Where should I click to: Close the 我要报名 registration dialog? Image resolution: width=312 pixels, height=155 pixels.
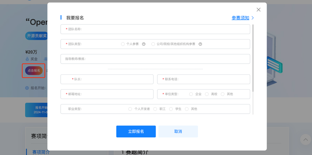point(258,10)
